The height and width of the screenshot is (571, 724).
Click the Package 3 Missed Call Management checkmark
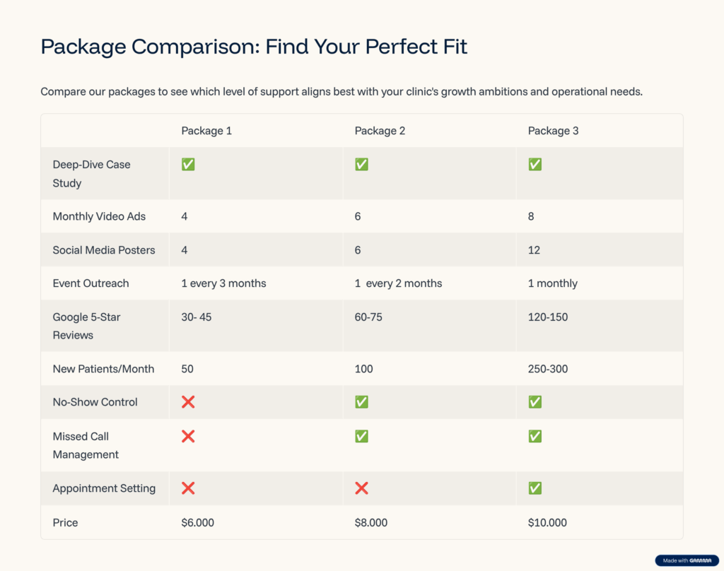535,436
